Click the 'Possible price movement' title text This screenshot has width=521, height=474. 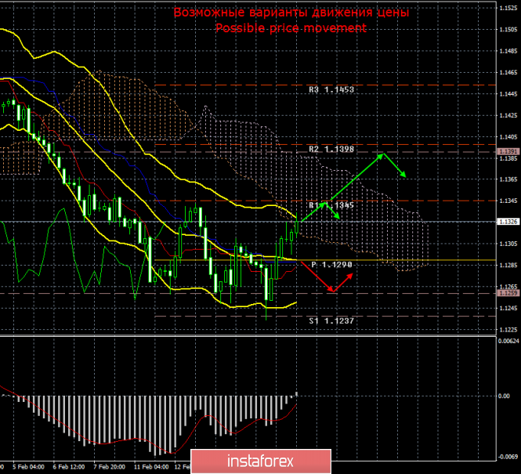coord(291,28)
